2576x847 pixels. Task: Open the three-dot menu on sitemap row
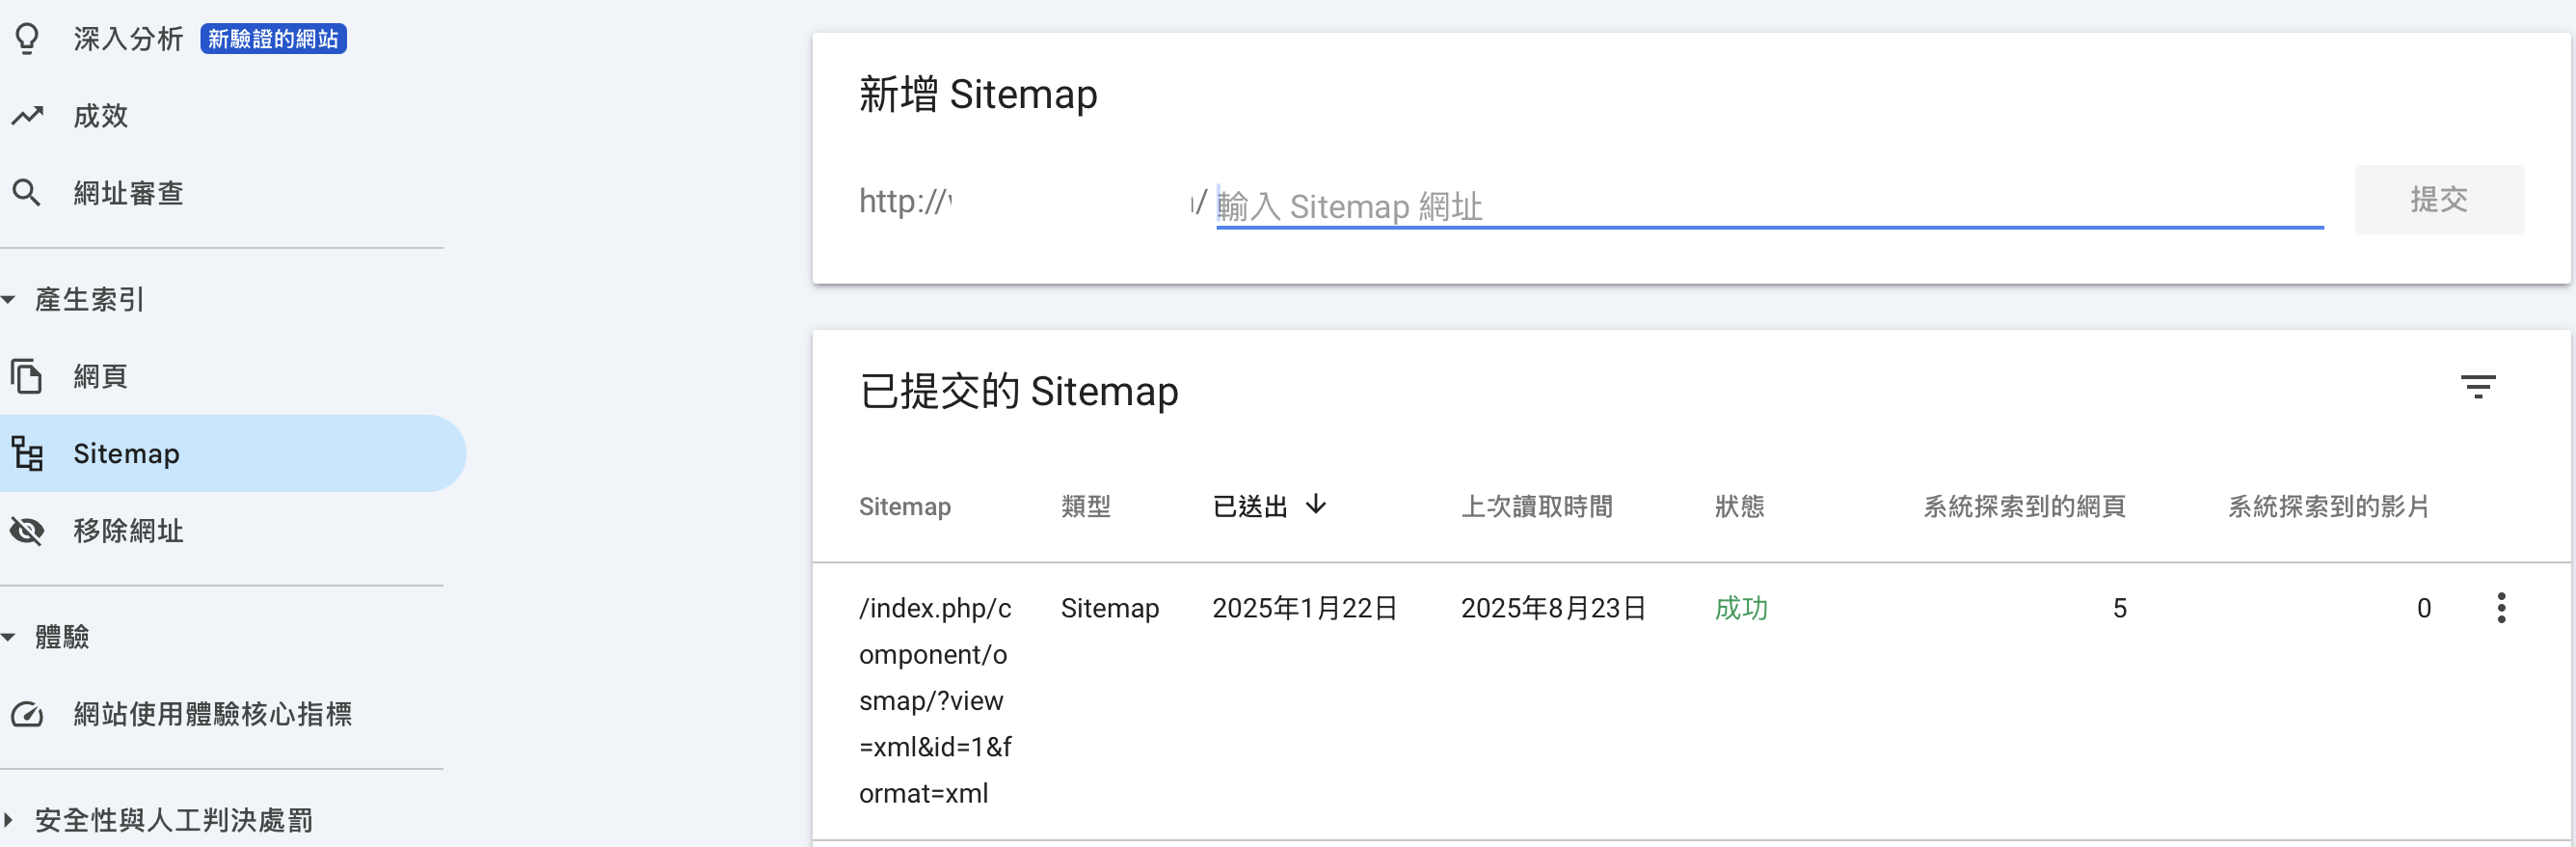tap(2500, 608)
